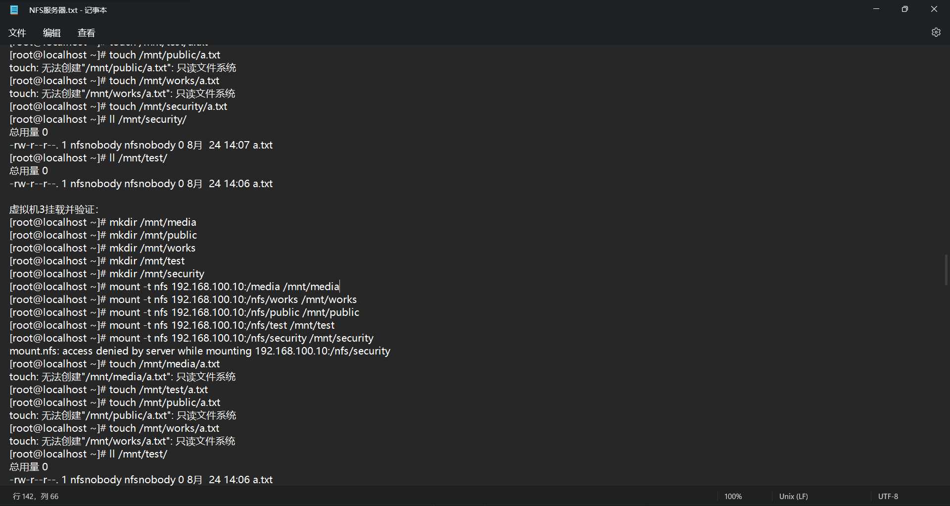Click the mount 192.168.100.10:/nfs/security /mnt/security line

coord(191,338)
